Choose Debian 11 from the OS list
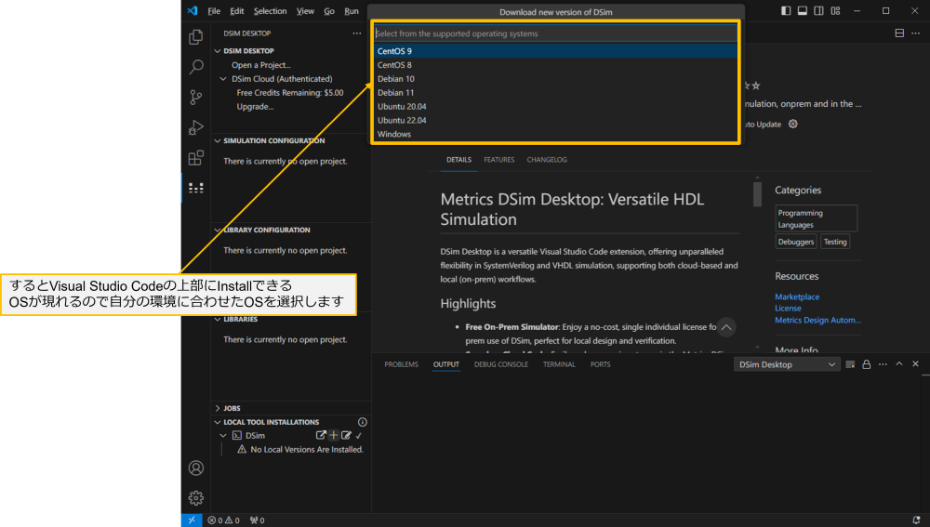930x527 pixels. point(556,92)
